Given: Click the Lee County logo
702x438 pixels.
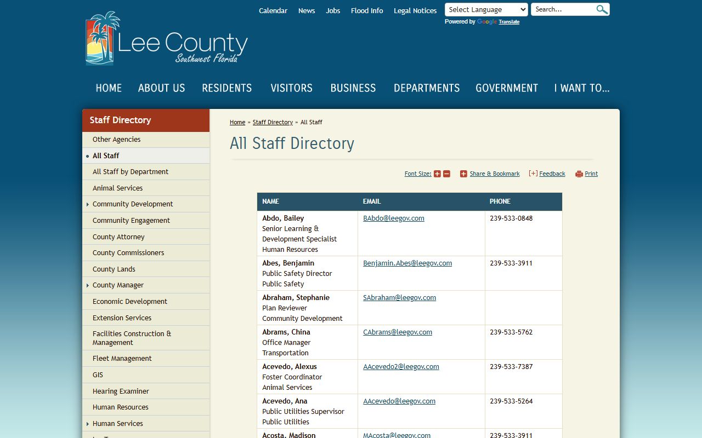Looking at the screenshot, I should coord(167,38).
